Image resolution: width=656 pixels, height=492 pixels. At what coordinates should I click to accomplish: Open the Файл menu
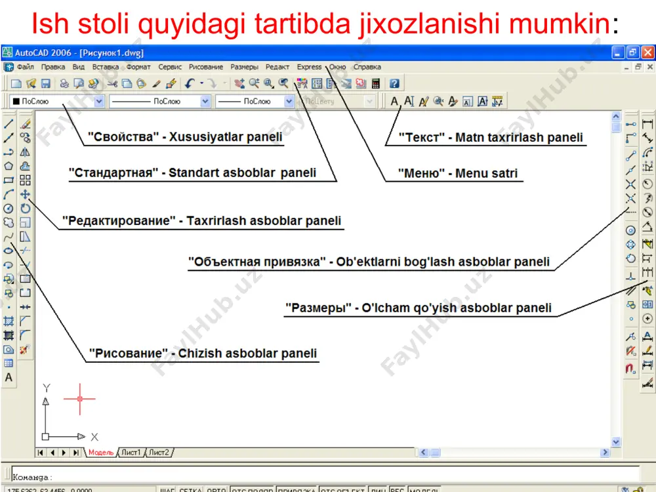tap(25, 67)
